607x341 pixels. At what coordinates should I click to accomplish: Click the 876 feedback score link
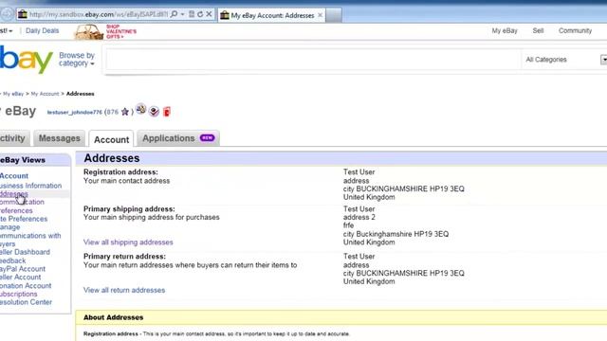coord(112,112)
